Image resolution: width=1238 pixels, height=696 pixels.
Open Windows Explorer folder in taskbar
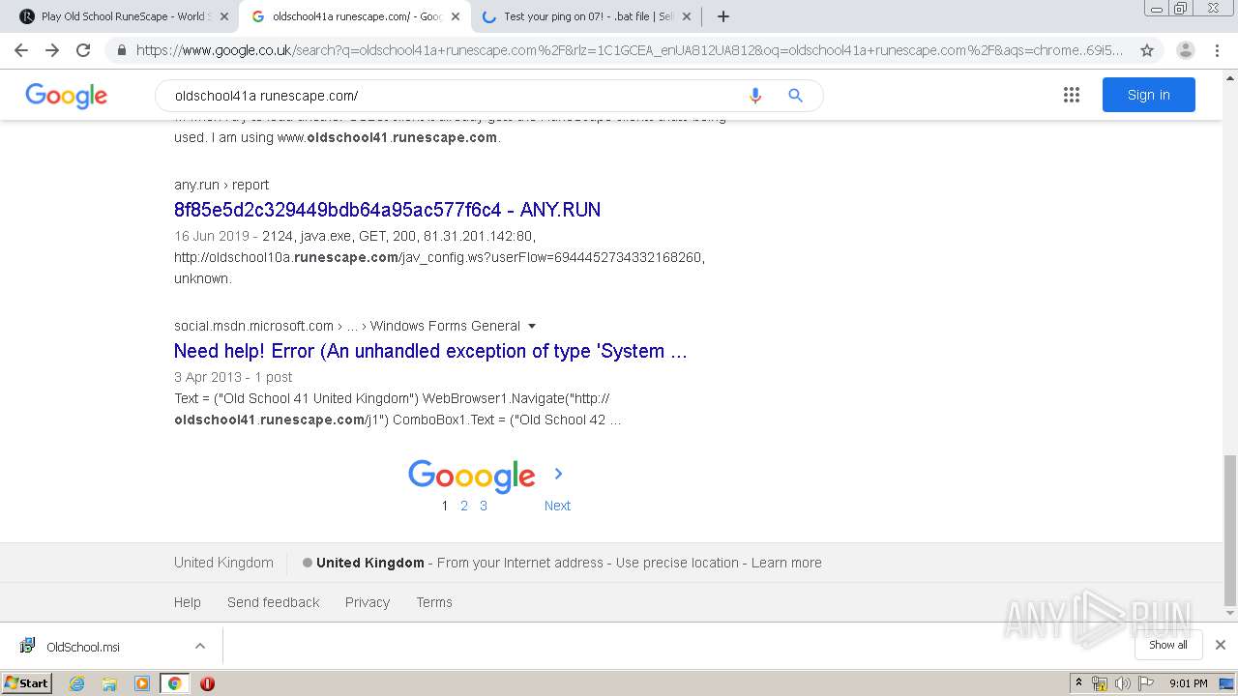point(109,683)
